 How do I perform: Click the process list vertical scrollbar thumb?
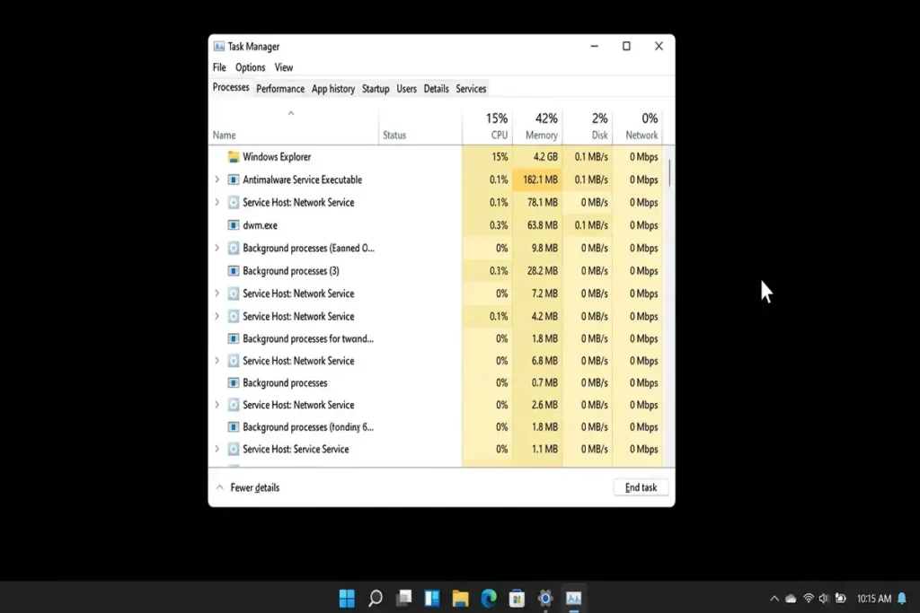point(669,173)
